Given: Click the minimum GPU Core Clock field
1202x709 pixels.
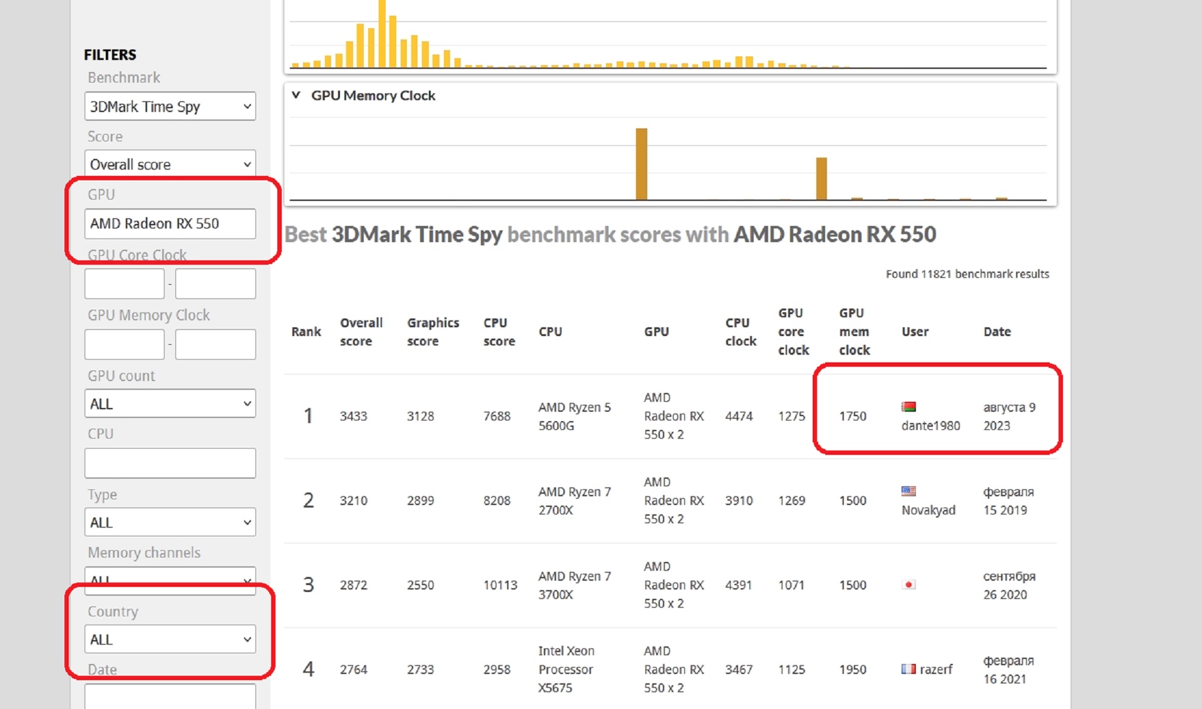Looking at the screenshot, I should [124, 284].
